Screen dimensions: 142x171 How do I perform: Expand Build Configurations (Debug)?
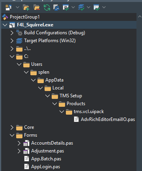12,33
